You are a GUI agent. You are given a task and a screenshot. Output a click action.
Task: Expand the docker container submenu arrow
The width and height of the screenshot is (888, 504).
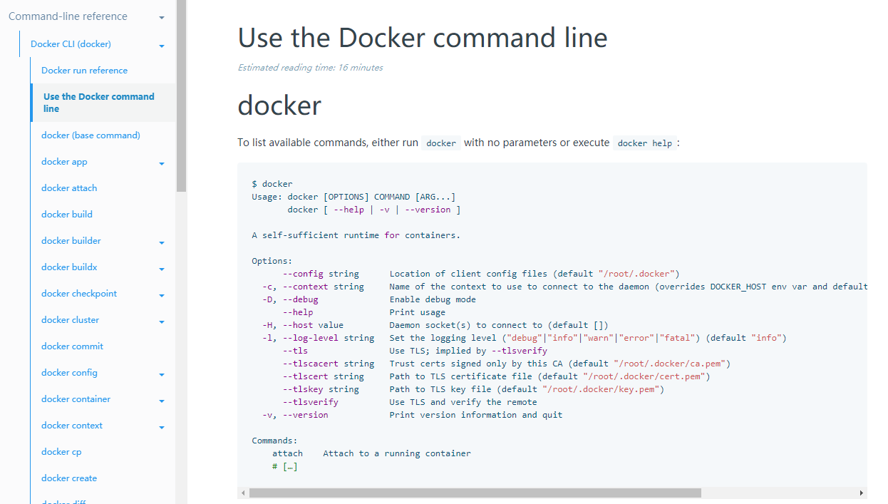(x=162, y=401)
